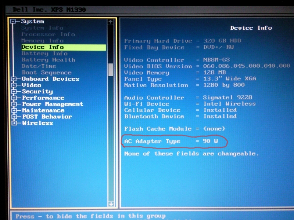Viewport: 294px width, 220px height.
Task: Click the Video Memory label
Action: point(147,73)
